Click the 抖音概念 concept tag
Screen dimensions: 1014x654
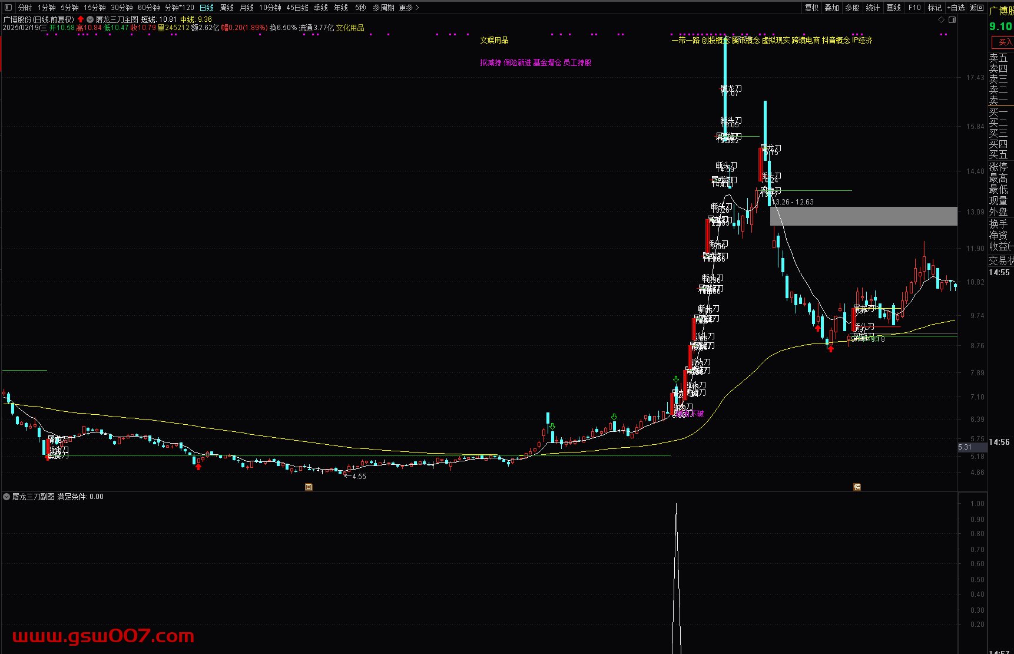pyautogui.click(x=836, y=40)
